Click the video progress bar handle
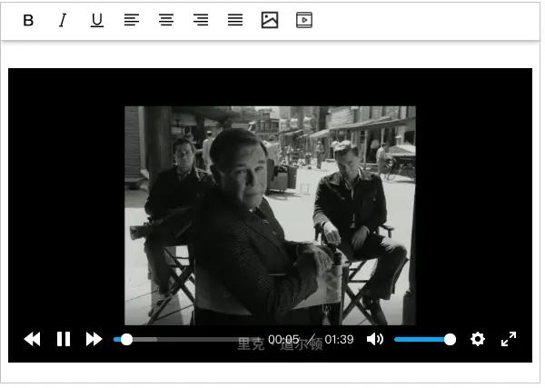The width and height of the screenshot is (545, 388). click(126, 339)
